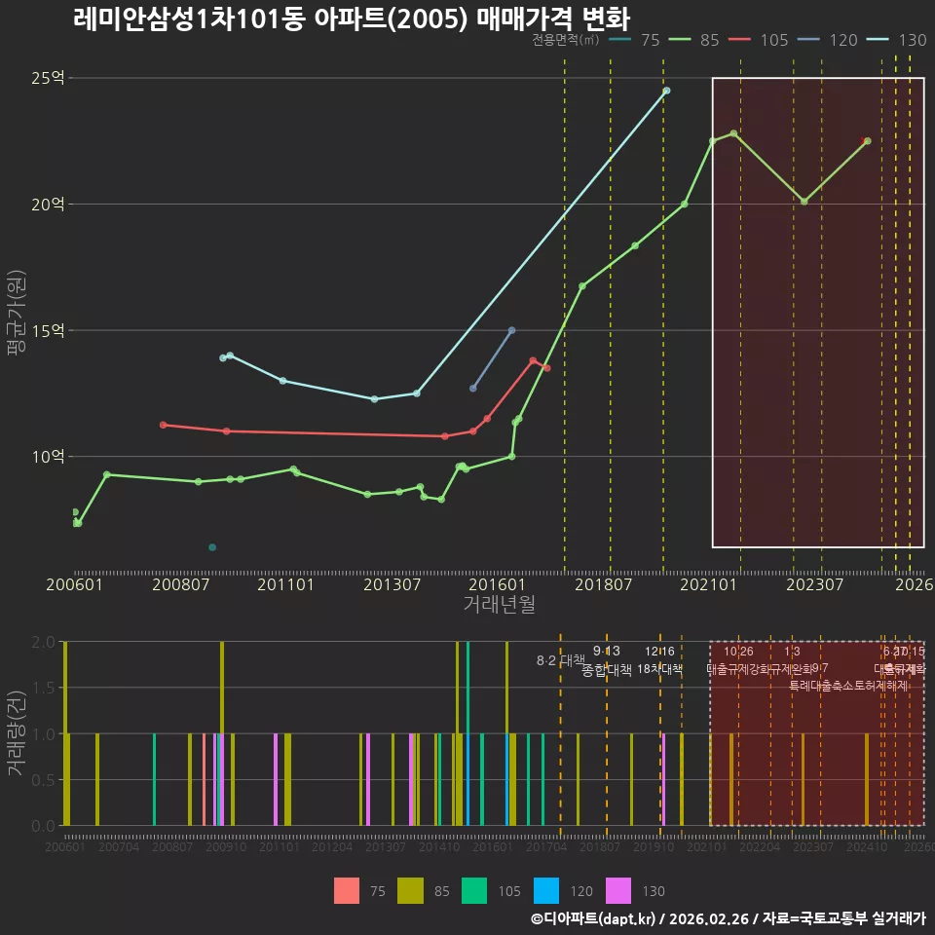Click the chart title 레미안삼성1차101동 아파트(2005) 매매가격 변화
Screen dimensions: 935x935
[x=352, y=19]
